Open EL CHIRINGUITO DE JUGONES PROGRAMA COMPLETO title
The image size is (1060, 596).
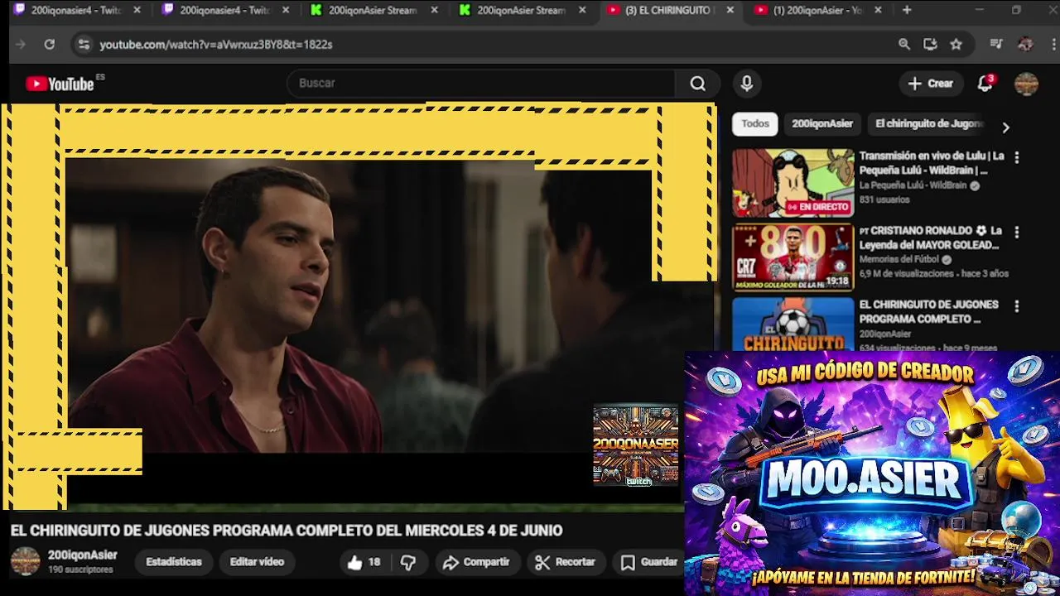click(x=929, y=311)
